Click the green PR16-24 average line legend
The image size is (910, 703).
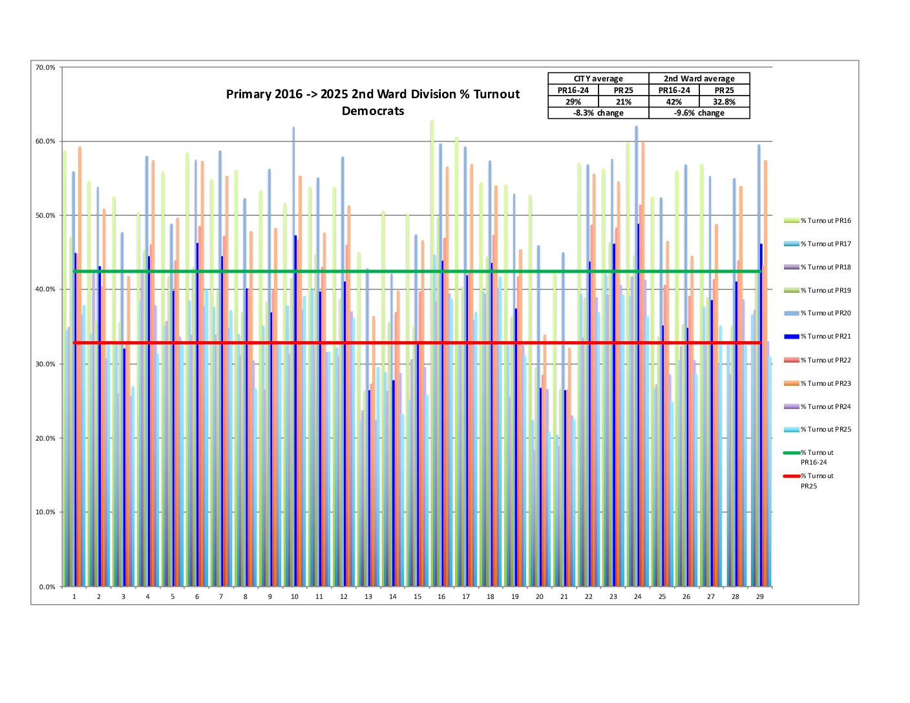tap(791, 453)
